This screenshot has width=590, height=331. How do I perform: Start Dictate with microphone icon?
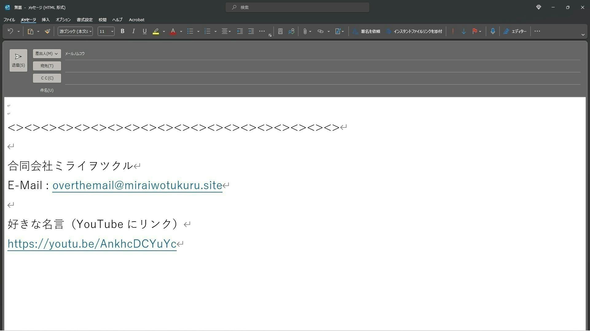pyautogui.click(x=493, y=31)
